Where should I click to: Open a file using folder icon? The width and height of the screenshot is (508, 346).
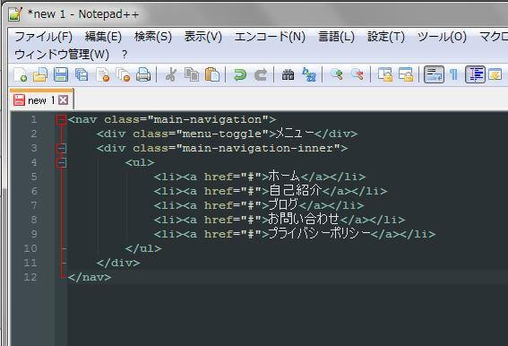[x=40, y=74]
